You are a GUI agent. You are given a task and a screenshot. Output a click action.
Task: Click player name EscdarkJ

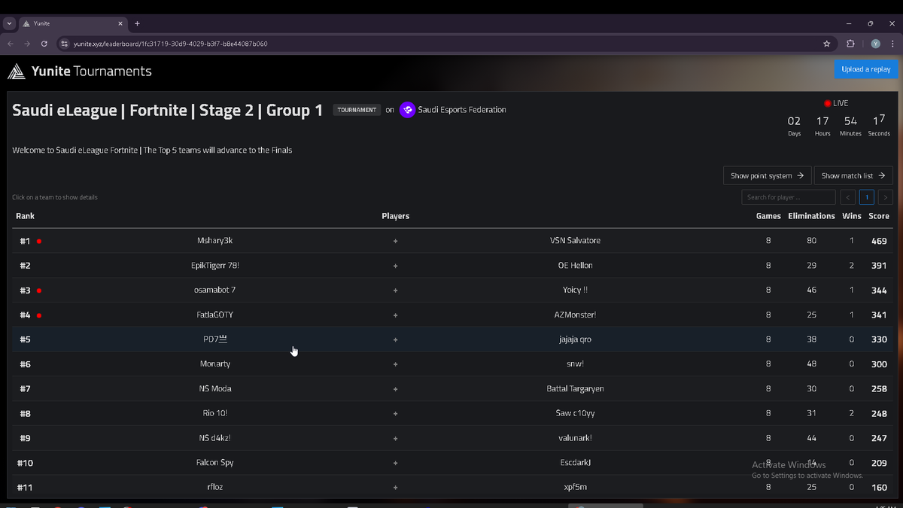(575, 463)
